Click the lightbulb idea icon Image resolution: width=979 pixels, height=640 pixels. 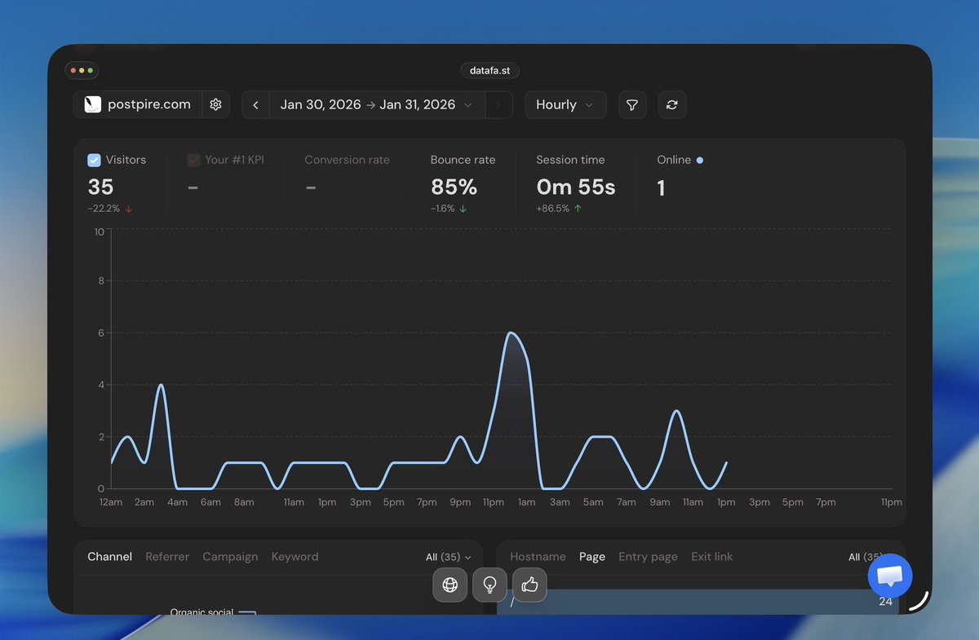489,585
